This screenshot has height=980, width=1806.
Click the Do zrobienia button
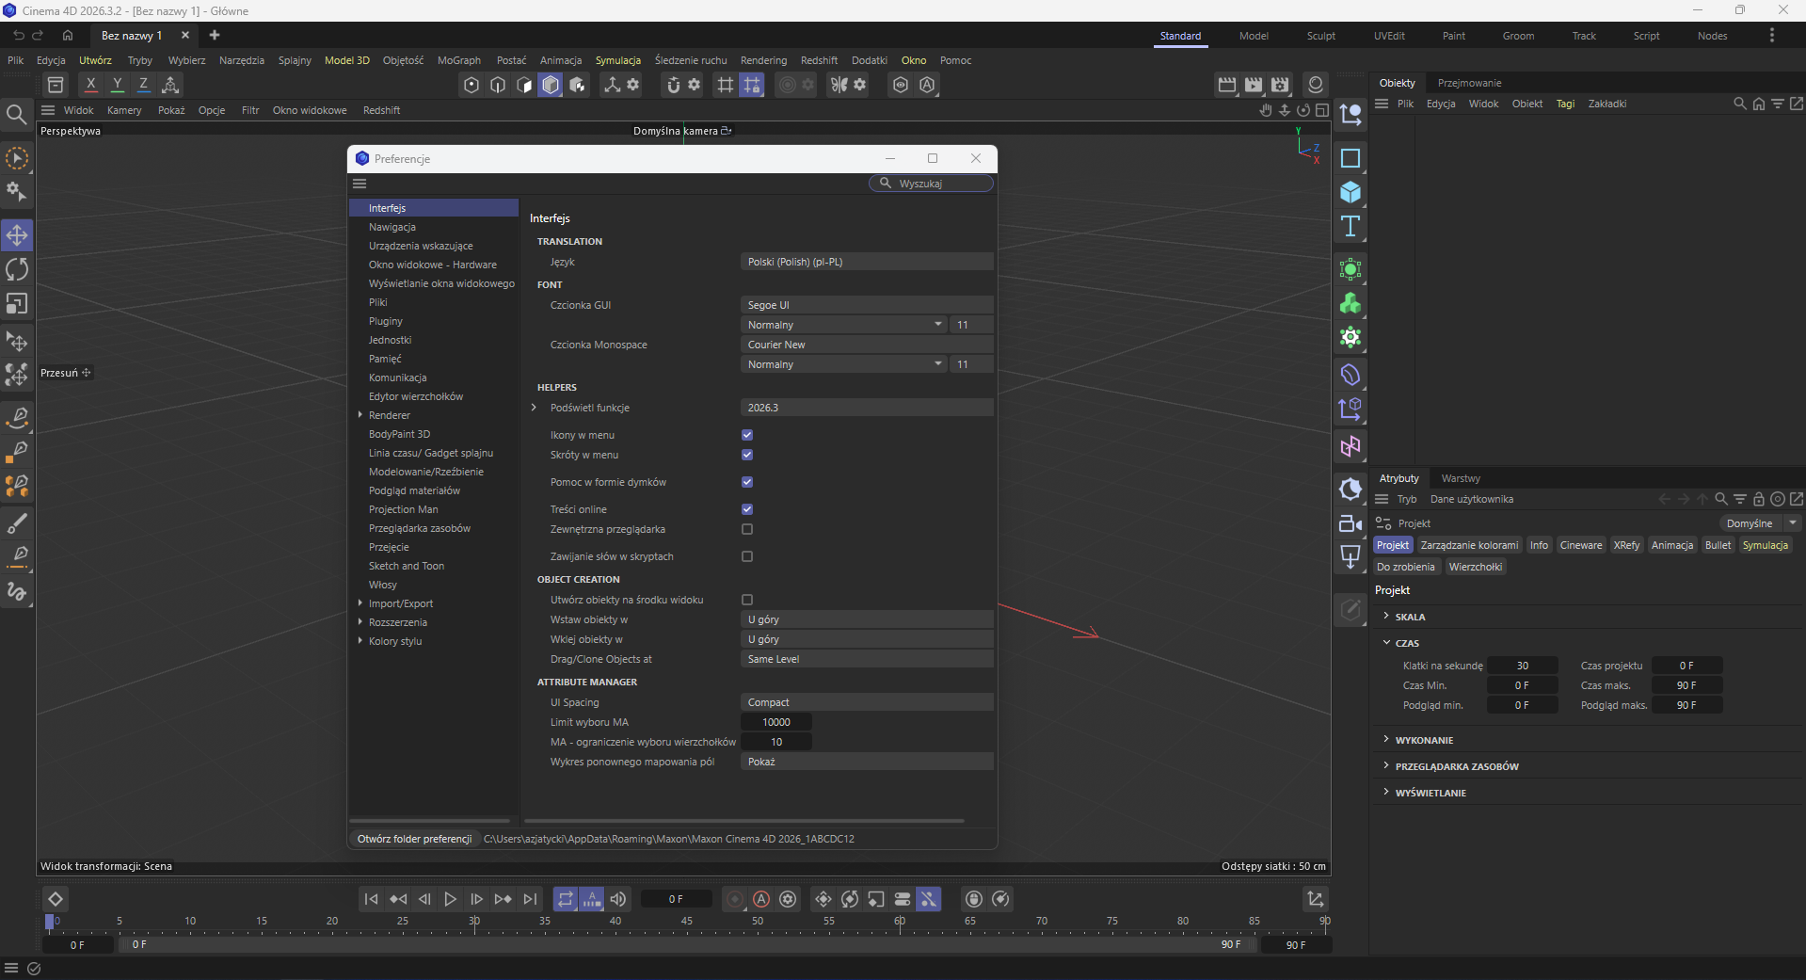pos(1406,567)
